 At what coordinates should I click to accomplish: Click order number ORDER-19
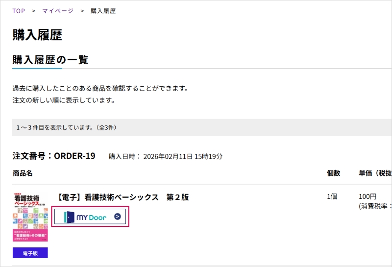pos(74,156)
